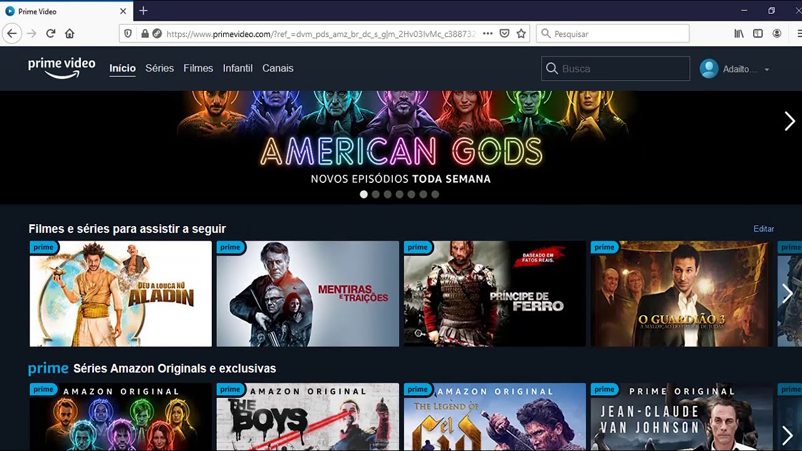Open the Firefox Library icon
802x451 pixels.
click(x=739, y=34)
